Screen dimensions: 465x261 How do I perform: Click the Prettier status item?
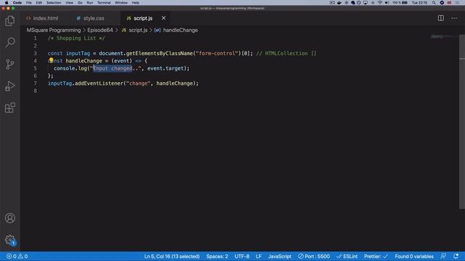pos(376,256)
